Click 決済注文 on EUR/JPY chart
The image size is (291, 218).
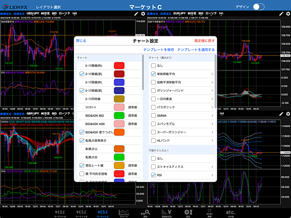[166, 14]
